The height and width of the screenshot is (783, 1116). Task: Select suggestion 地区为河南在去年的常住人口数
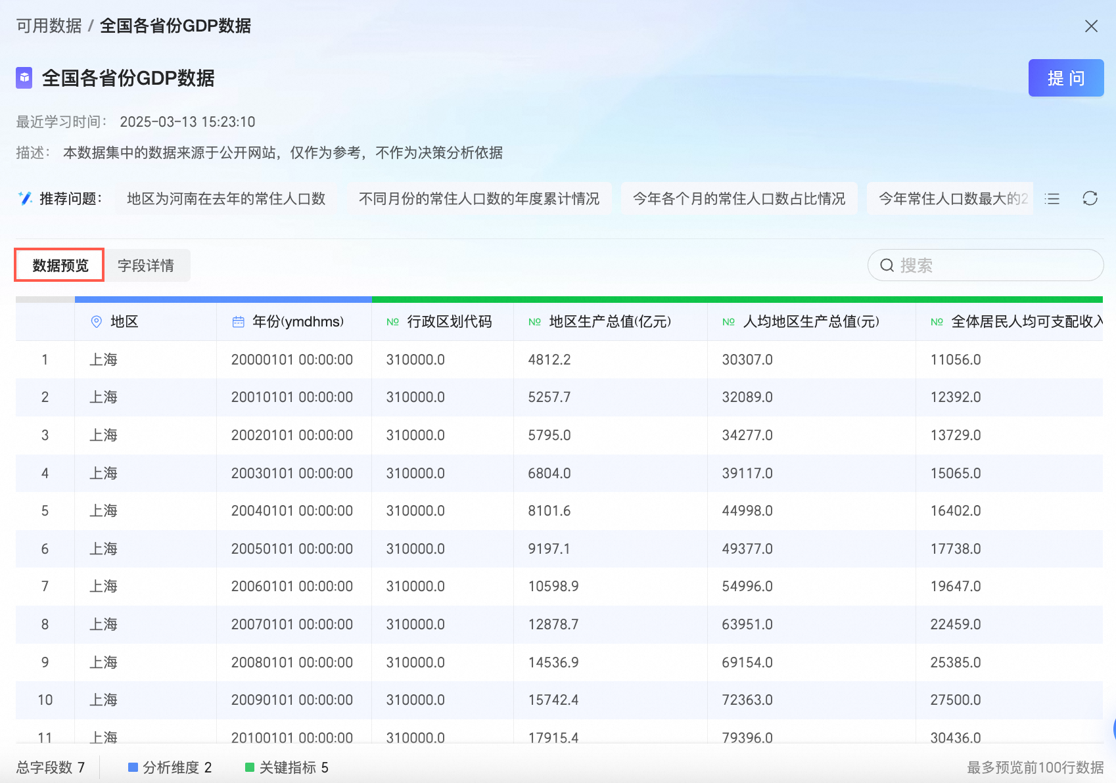coord(226,198)
